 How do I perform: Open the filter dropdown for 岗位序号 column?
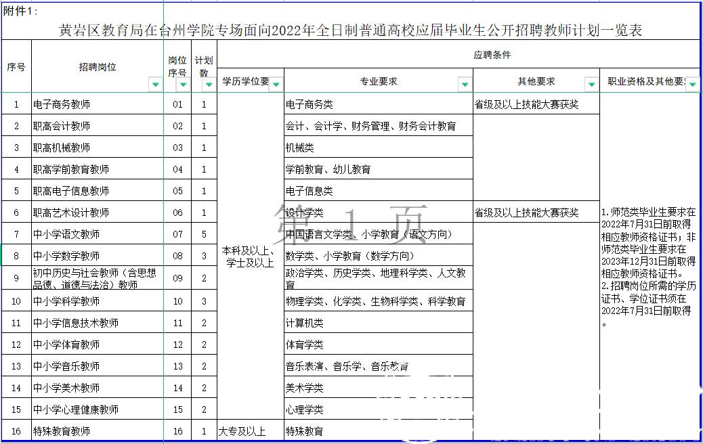tap(183, 84)
